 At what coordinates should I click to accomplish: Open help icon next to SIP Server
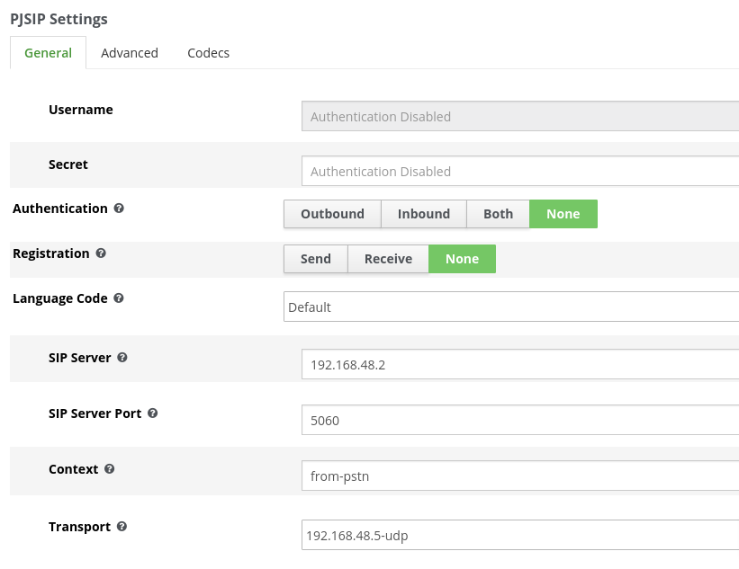coord(122,357)
